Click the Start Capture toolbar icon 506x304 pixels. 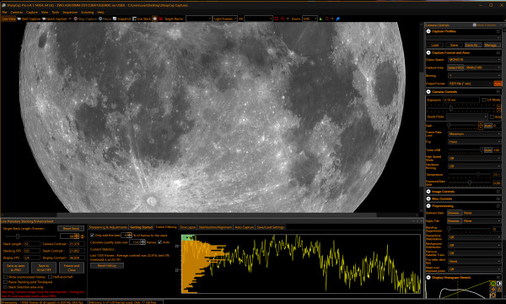(x=19, y=19)
